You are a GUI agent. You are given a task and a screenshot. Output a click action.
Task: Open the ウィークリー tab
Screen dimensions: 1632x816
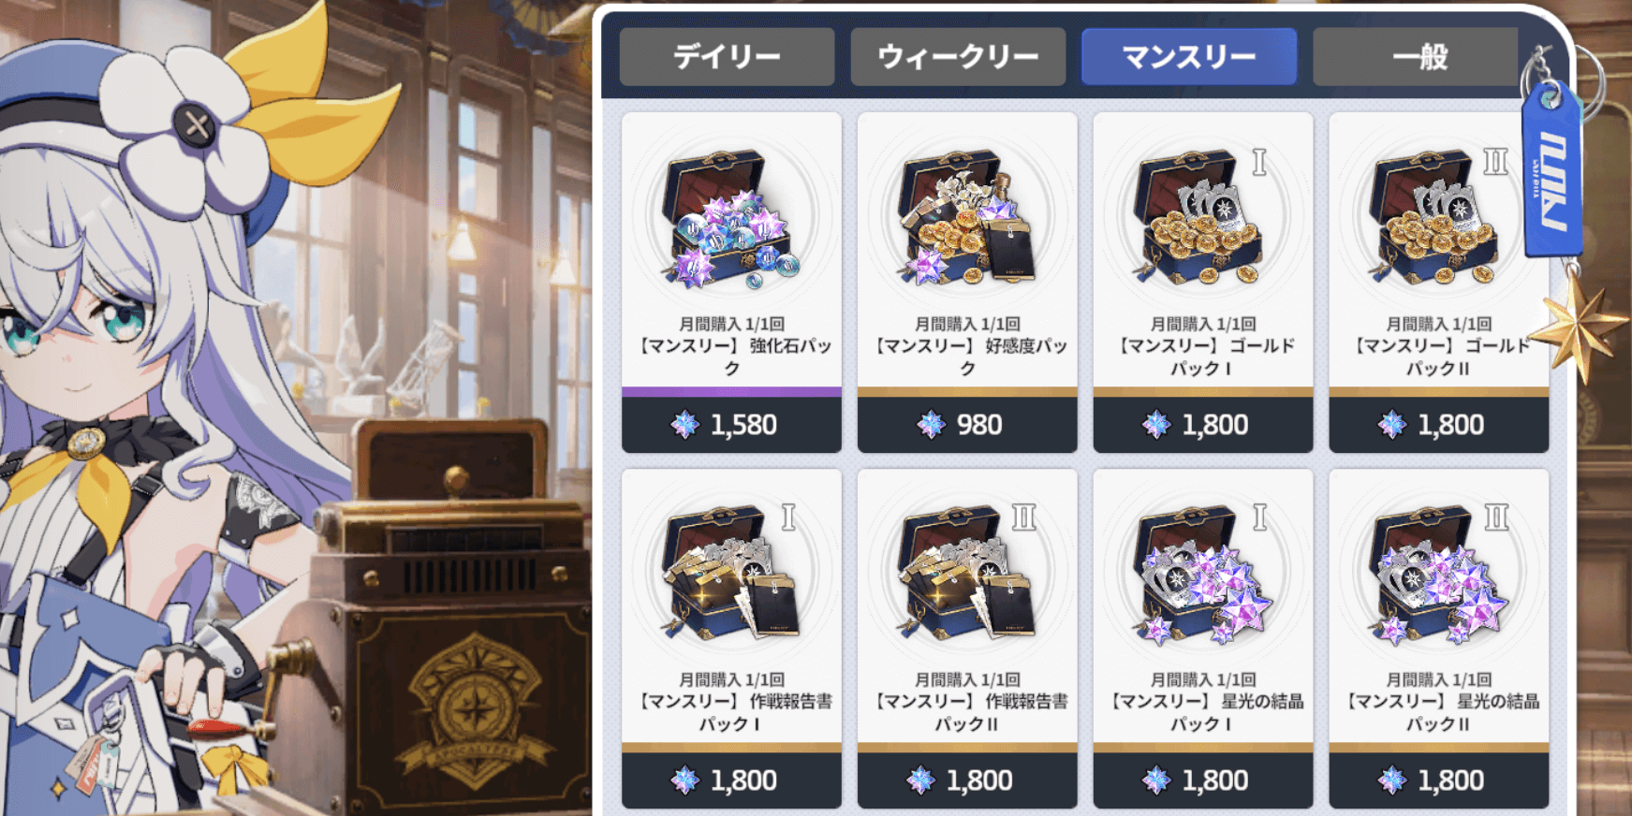(958, 57)
